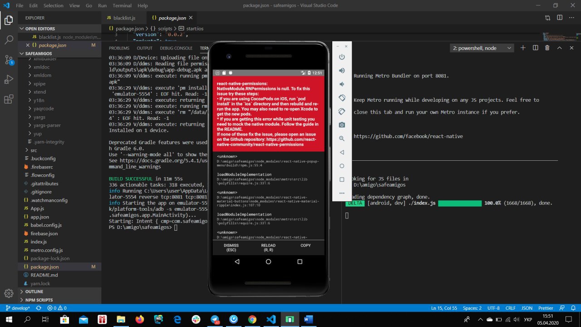Take an emulator screenshot with the camera icon
This screenshot has height=327, width=581.
[342, 125]
